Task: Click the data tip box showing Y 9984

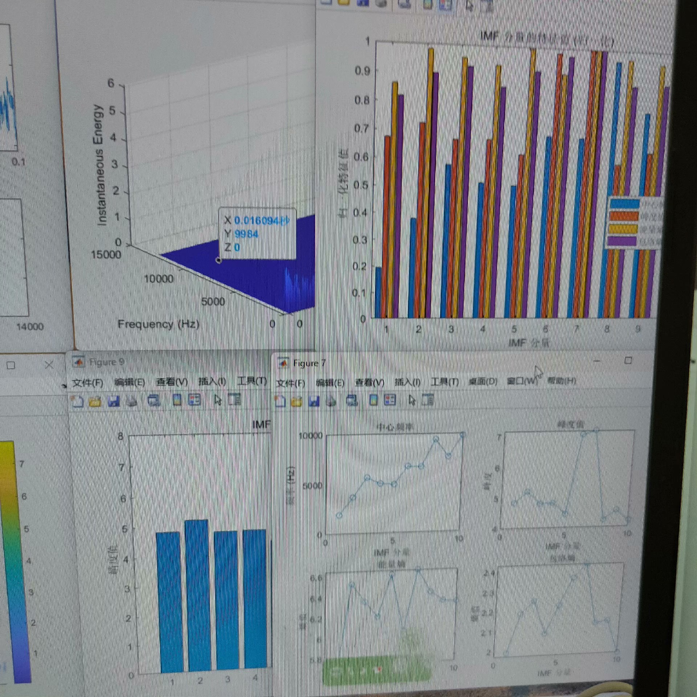Action: [257, 234]
